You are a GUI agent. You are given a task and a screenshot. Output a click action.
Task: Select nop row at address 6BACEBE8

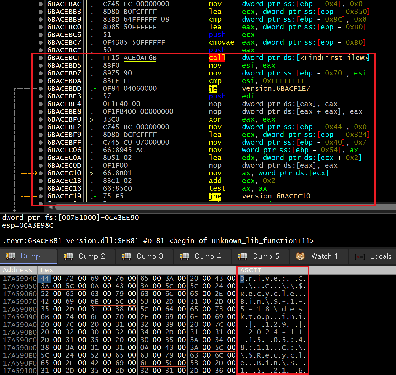pos(220,112)
